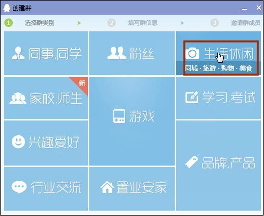The width and height of the screenshot is (264, 216).
Task: Click the game console icon beside 游戏
Action: click(x=119, y=116)
